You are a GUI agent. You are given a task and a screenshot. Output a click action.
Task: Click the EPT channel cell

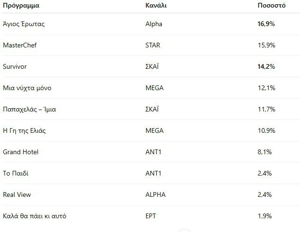click(x=151, y=216)
